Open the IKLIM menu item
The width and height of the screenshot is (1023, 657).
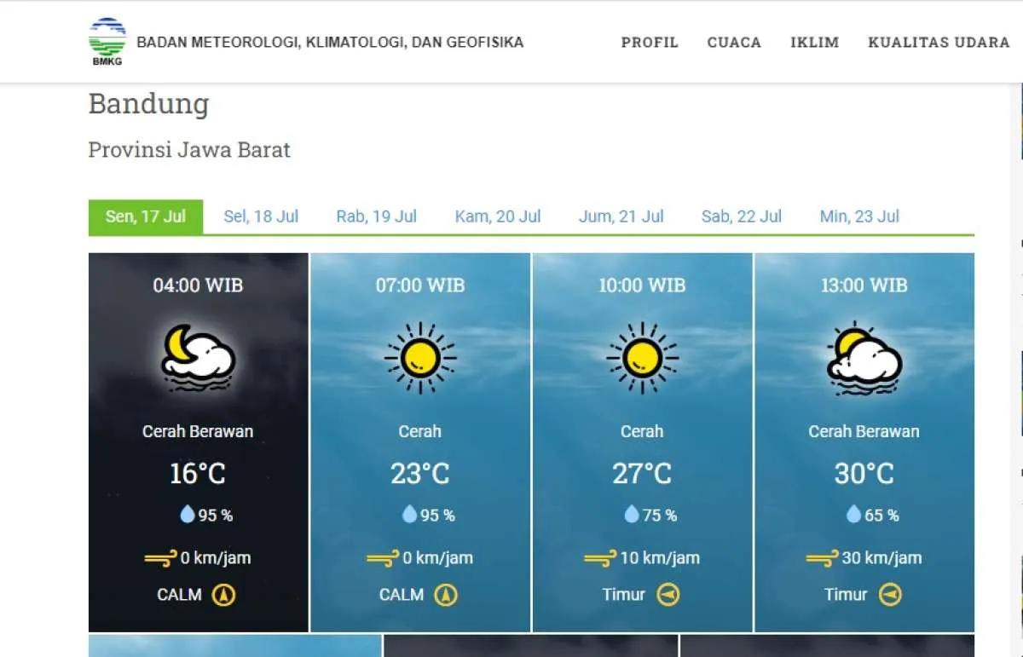[x=814, y=42]
